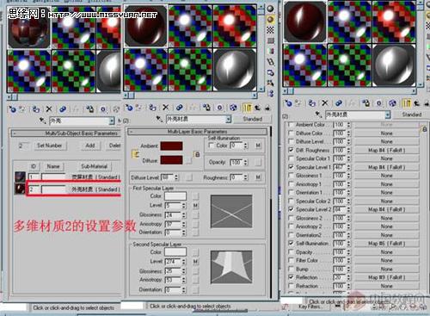
Task: Collapse the Multi-Layer Basic Parameters rollout
Action: pos(197,132)
